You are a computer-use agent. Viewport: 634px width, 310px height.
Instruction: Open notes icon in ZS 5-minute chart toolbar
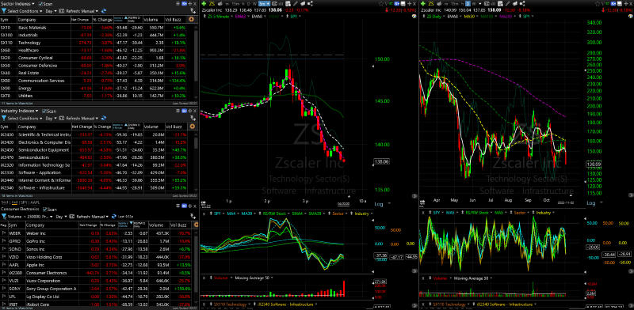(x=288, y=4)
